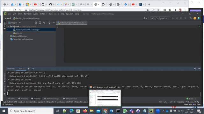Image resolution: width=204 pixels, height=114 pixels.
Task: Go back using Chrome back arrow
Action: coord(4,10)
